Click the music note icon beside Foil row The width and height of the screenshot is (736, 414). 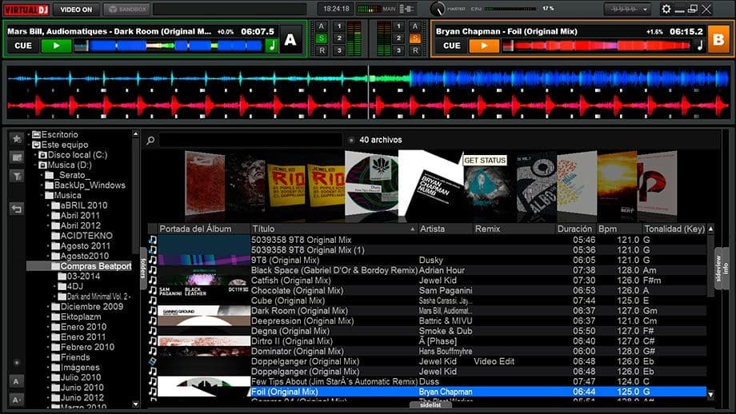(x=153, y=392)
